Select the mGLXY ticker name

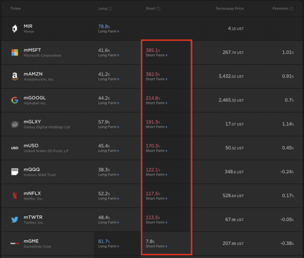point(32,122)
